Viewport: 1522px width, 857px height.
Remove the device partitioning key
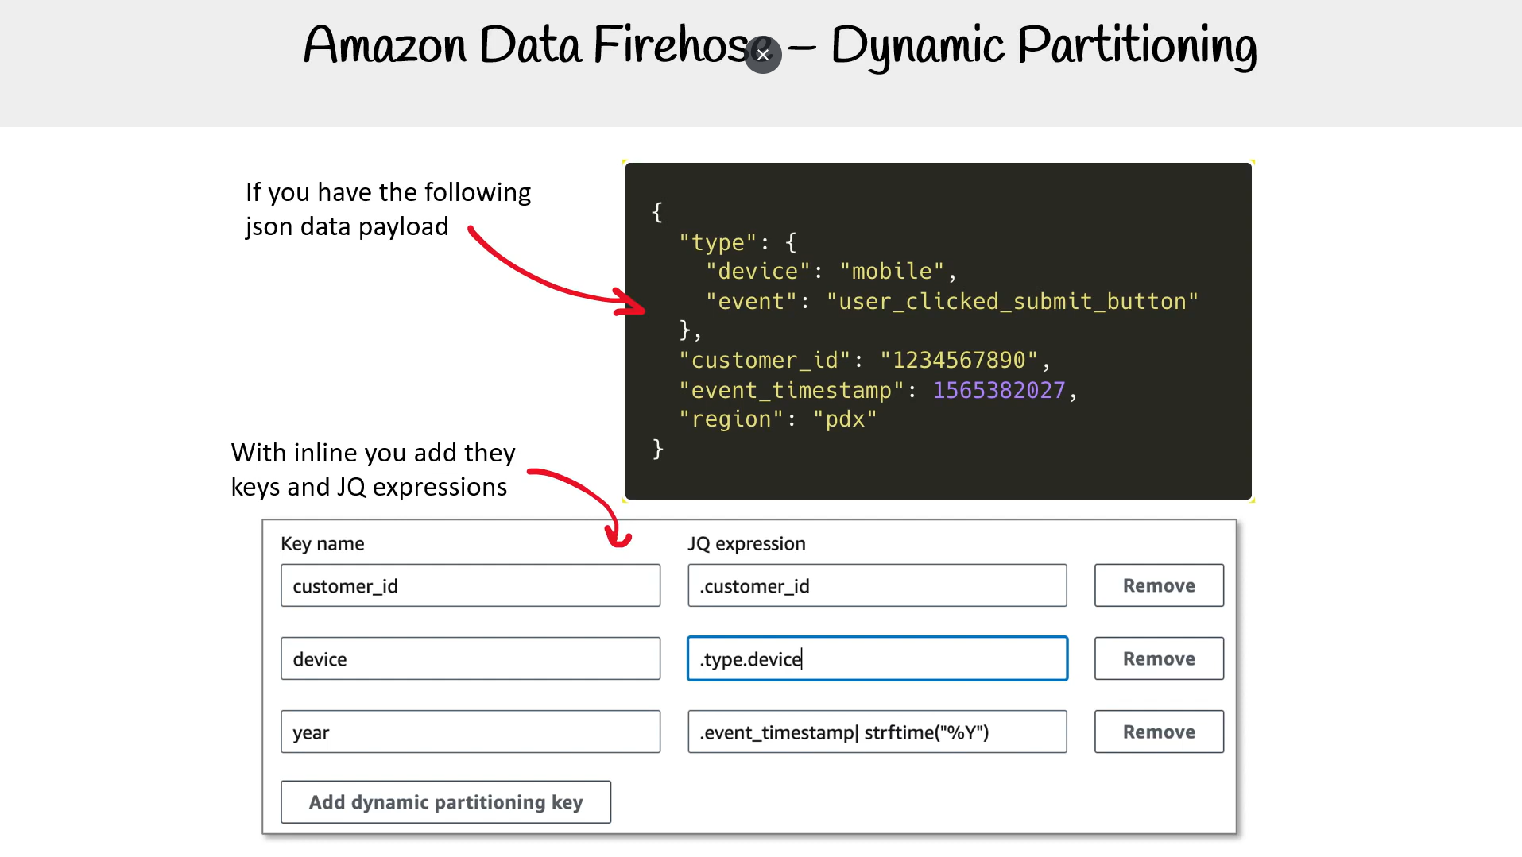click(1159, 658)
